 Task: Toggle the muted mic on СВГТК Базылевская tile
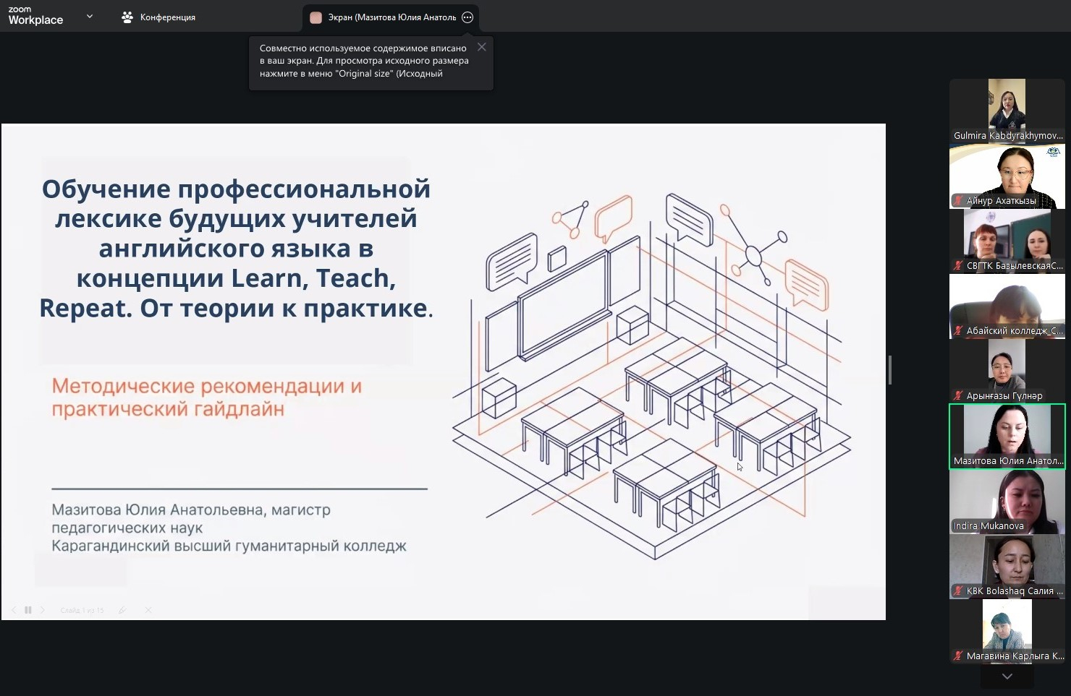[x=957, y=265]
